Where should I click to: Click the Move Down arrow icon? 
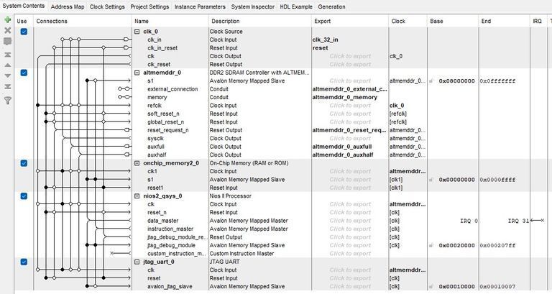pyautogui.click(x=7, y=75)
